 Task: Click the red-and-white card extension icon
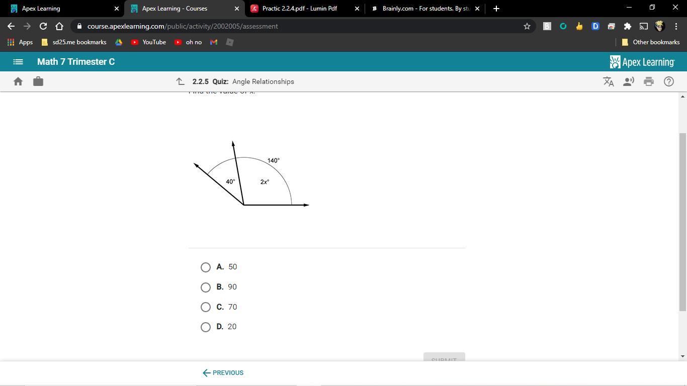pyautogui.click(x=612, y=26)
